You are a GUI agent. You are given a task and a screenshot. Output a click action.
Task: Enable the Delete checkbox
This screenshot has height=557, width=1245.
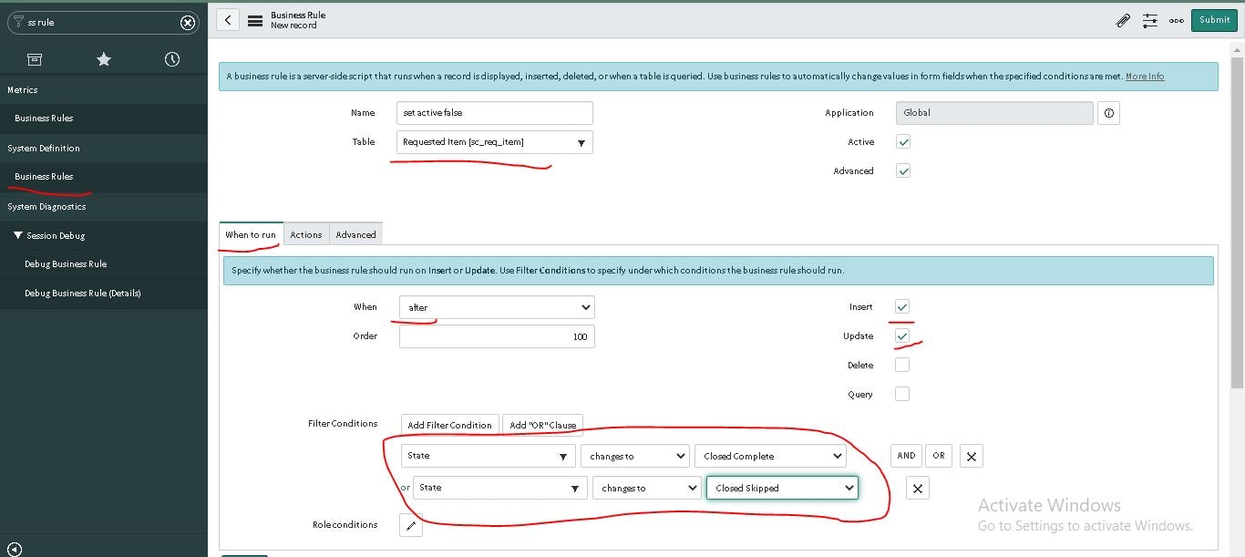pos(902,365)
